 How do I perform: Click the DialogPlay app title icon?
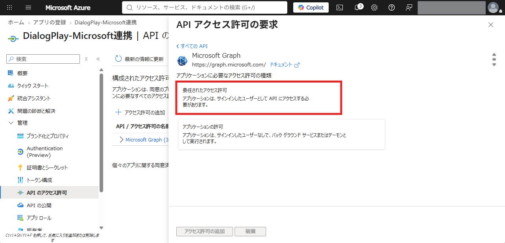(x=13, y=39)
